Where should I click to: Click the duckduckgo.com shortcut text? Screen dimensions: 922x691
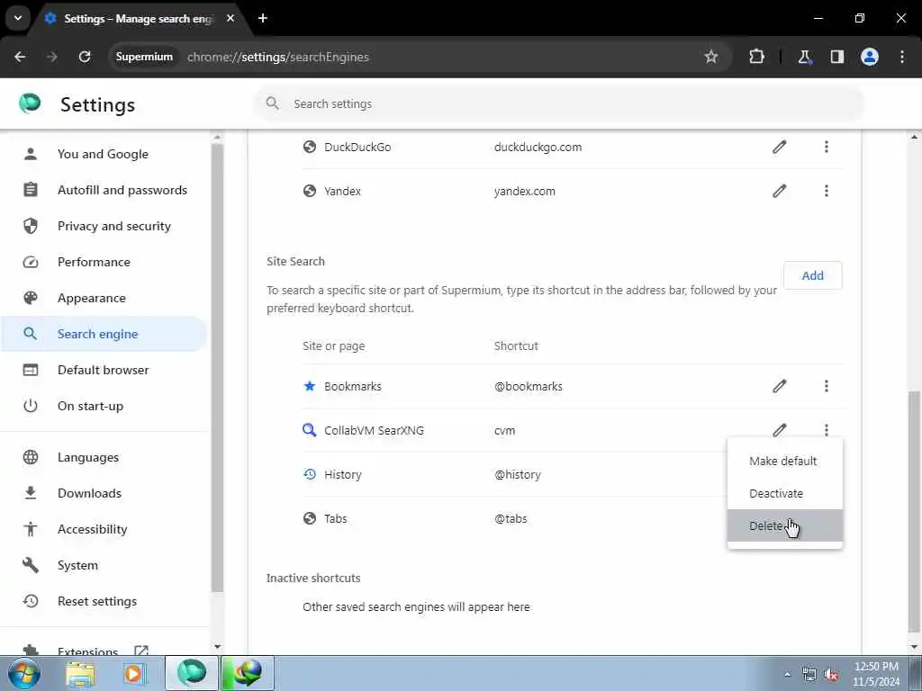(538, 147)
